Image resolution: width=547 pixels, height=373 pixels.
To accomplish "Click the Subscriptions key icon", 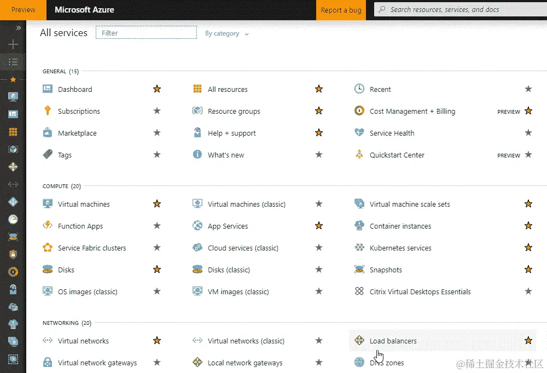I will [48, 110].
